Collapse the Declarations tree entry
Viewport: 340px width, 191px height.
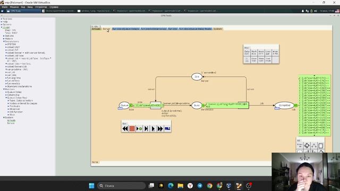[4, 41]
